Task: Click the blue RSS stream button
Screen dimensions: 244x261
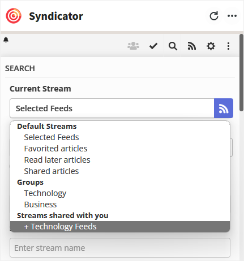Action: coord(224,108)
